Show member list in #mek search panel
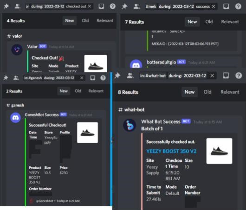 click(136, 6)
